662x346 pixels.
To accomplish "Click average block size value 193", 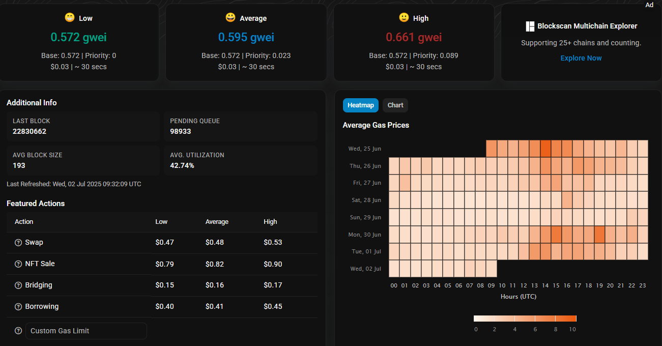I will (19, 165).
